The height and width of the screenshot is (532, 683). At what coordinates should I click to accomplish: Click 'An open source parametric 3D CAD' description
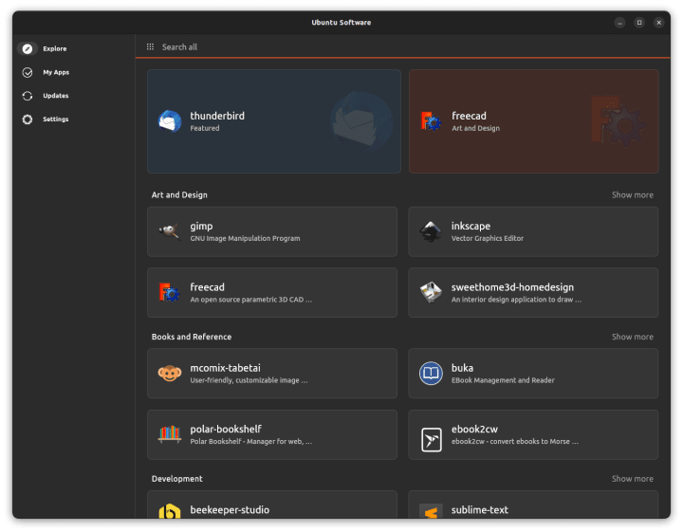(250, 300)
